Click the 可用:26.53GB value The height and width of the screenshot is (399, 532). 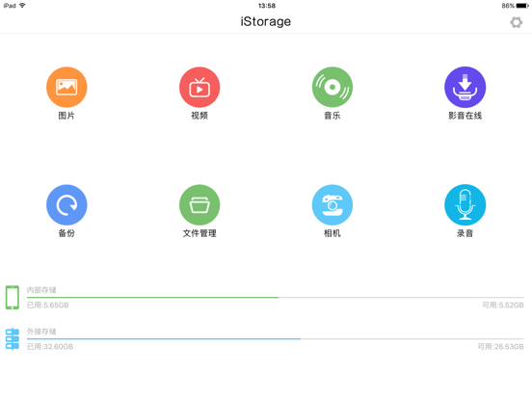(500, 346)
